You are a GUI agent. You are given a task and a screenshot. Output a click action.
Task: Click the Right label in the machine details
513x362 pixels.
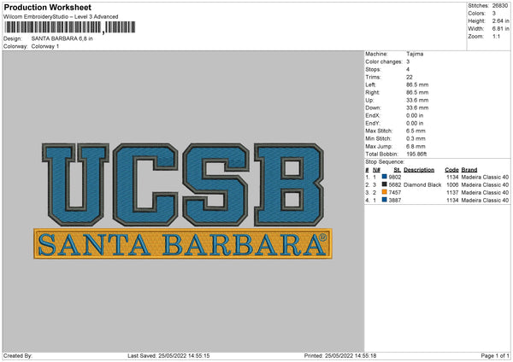[x=372, y=92]
